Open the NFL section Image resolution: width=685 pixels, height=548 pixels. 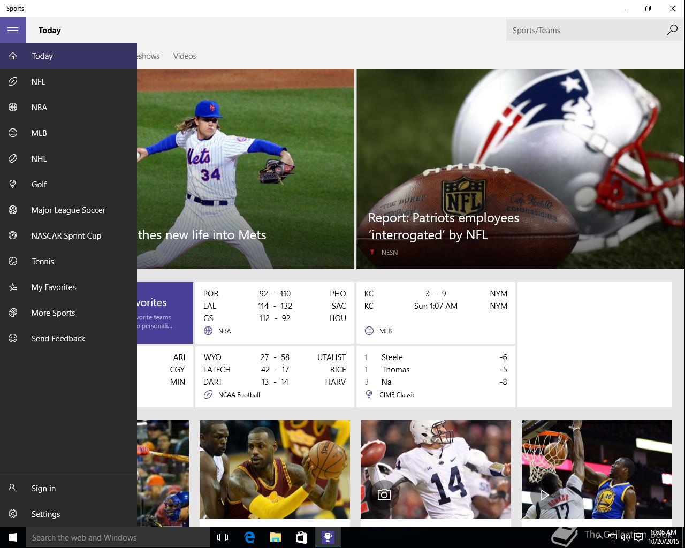click(68, 81)
